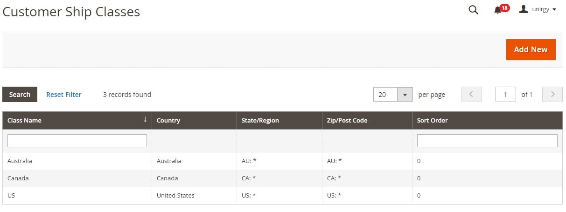Click the Reset Filter link

pyautogui.click(x=63, y=95)
